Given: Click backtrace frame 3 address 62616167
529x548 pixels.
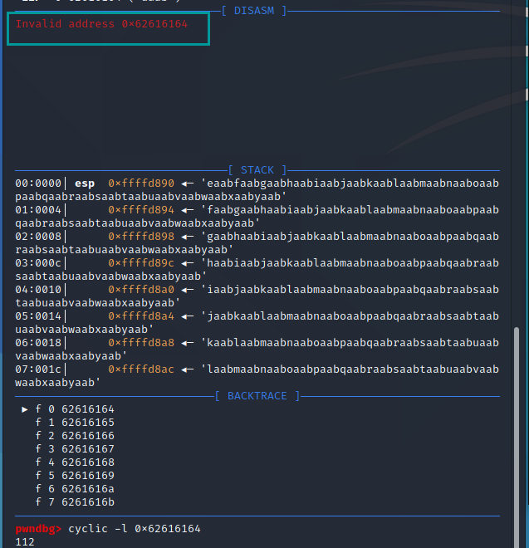Looking at the screenshot, I should point(88,449).
